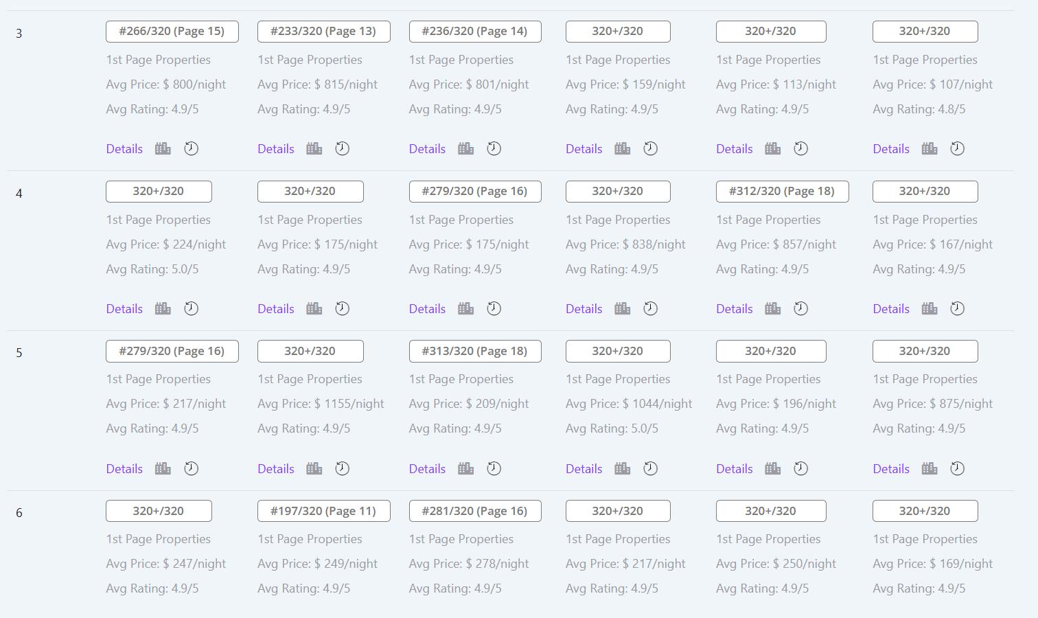Open Details for row 3's $800/night card
The width and height of the screenshot is (1038, 618).
click(124, 149)
